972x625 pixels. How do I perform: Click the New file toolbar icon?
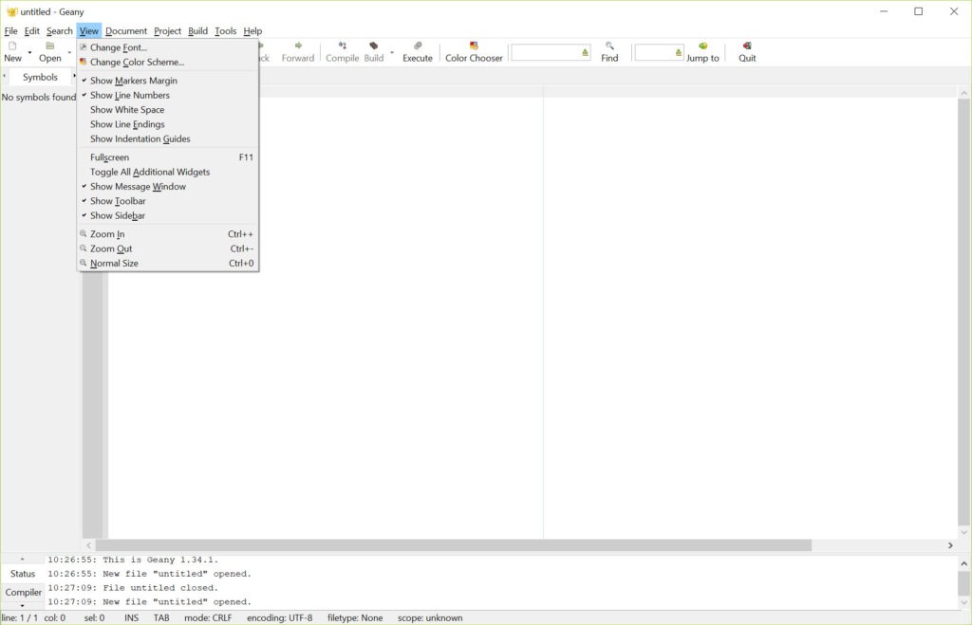(x=12, y=46)
